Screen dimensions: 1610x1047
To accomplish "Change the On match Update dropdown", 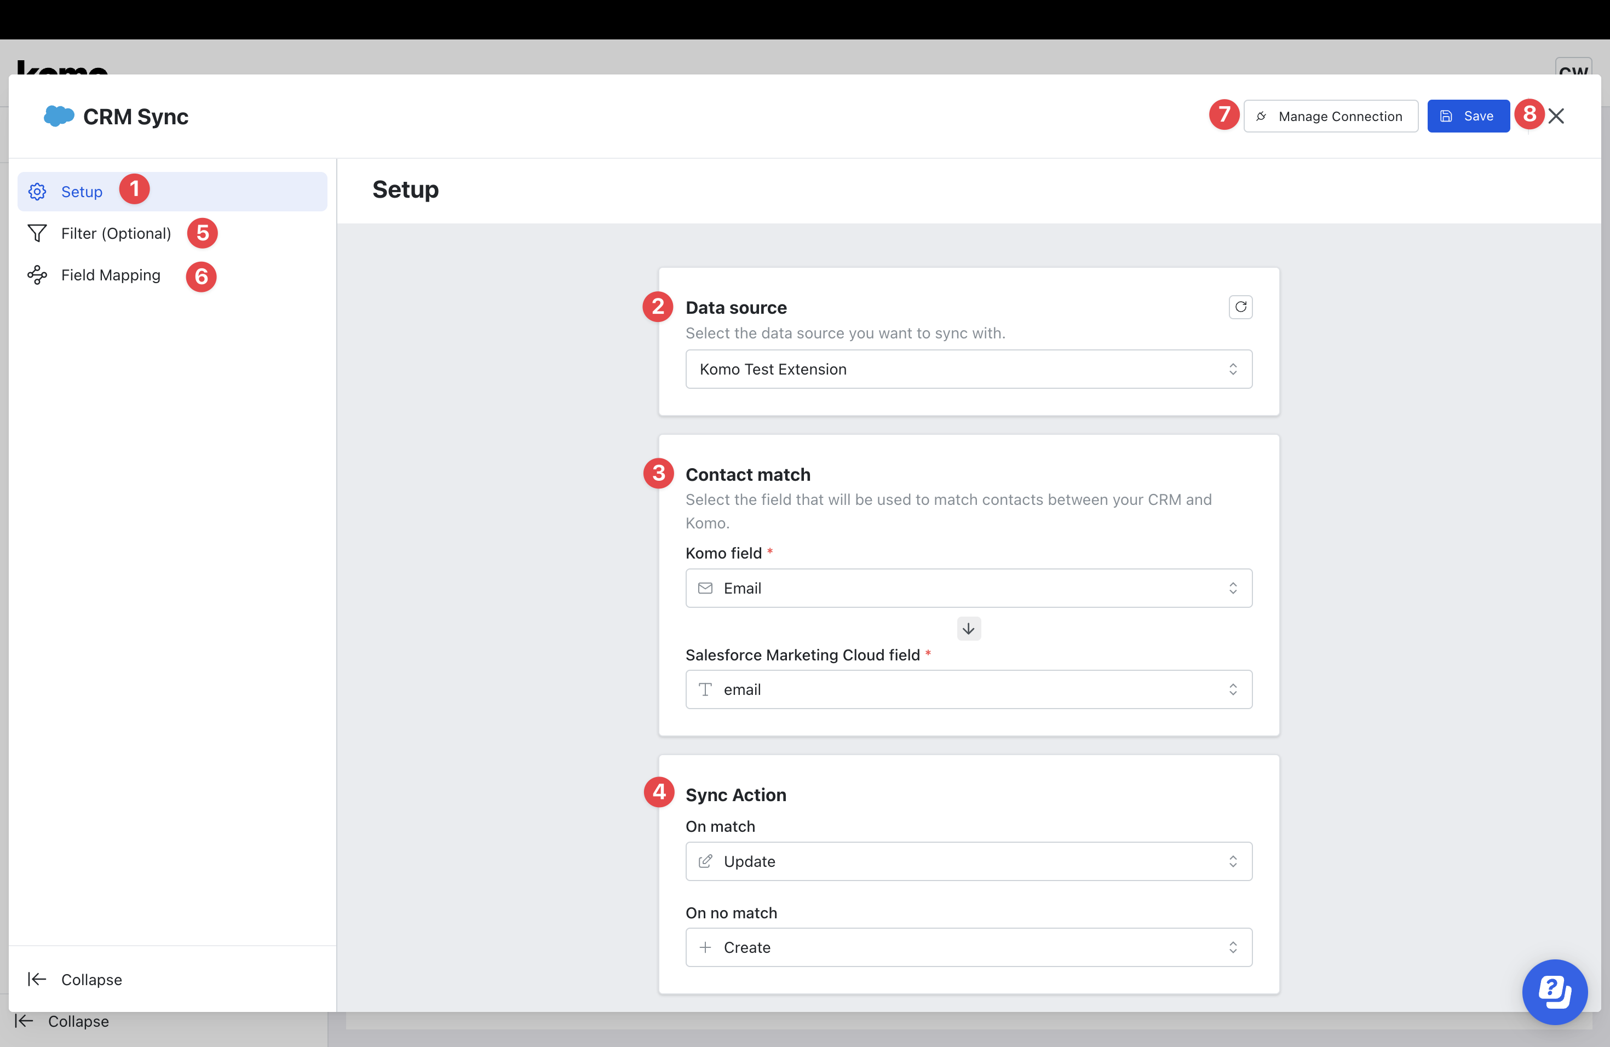I will click(x=968, y=862).
